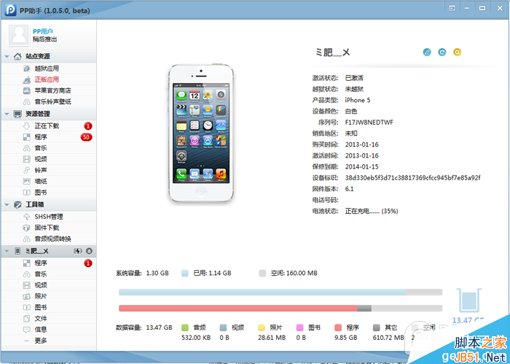The height and width of the screenshot is (364, 510).
Task: Click the monitor icon beside 资源管理
Action: [x=17, y=114]
